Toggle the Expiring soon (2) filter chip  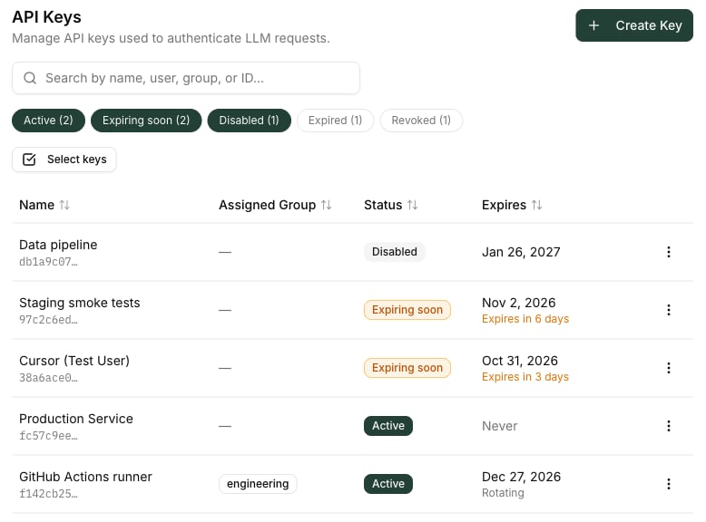146,121
